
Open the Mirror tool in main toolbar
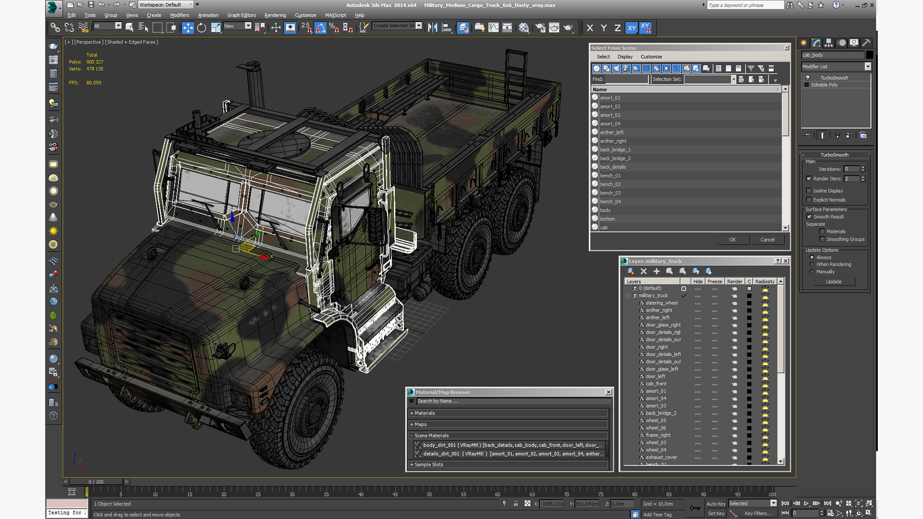coord(433,28)
